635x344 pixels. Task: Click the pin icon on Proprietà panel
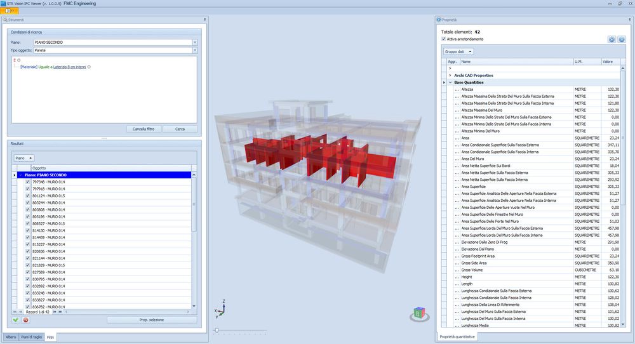pyautogui.click(x=628, y=20)
